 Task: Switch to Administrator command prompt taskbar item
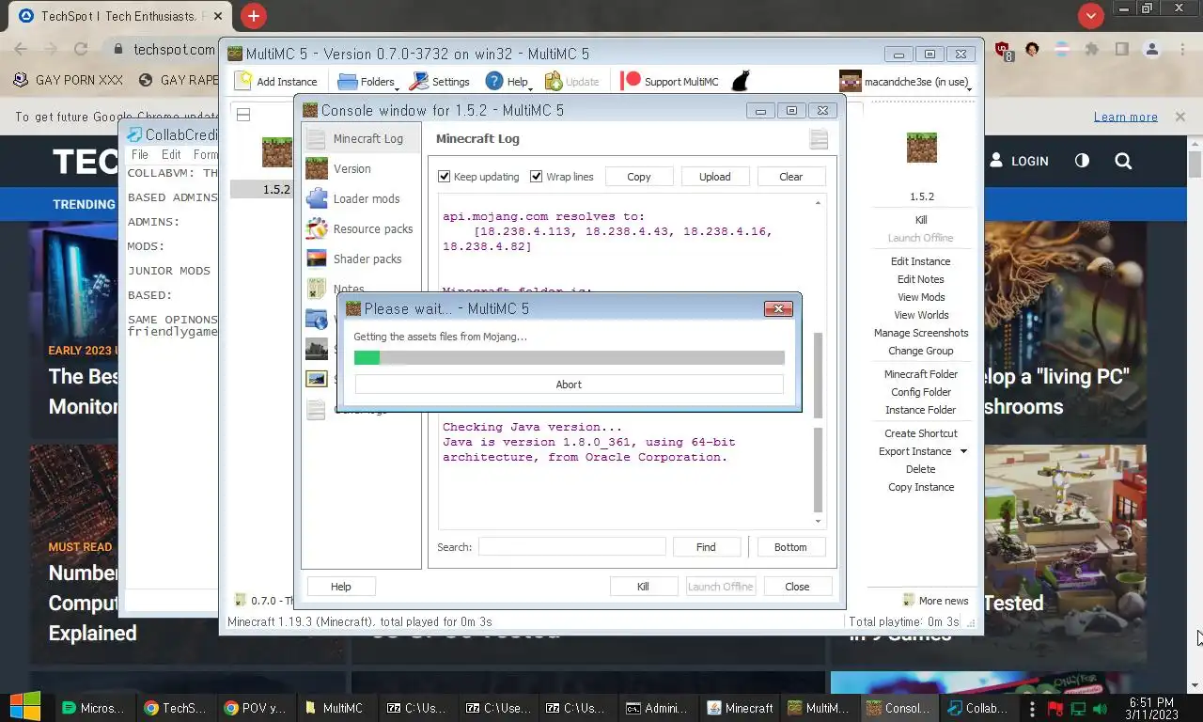tap(657, 708)
